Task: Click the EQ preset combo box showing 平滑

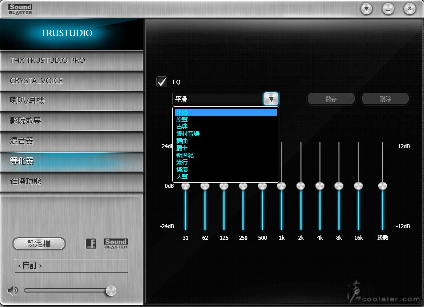Action: (225, 99)
